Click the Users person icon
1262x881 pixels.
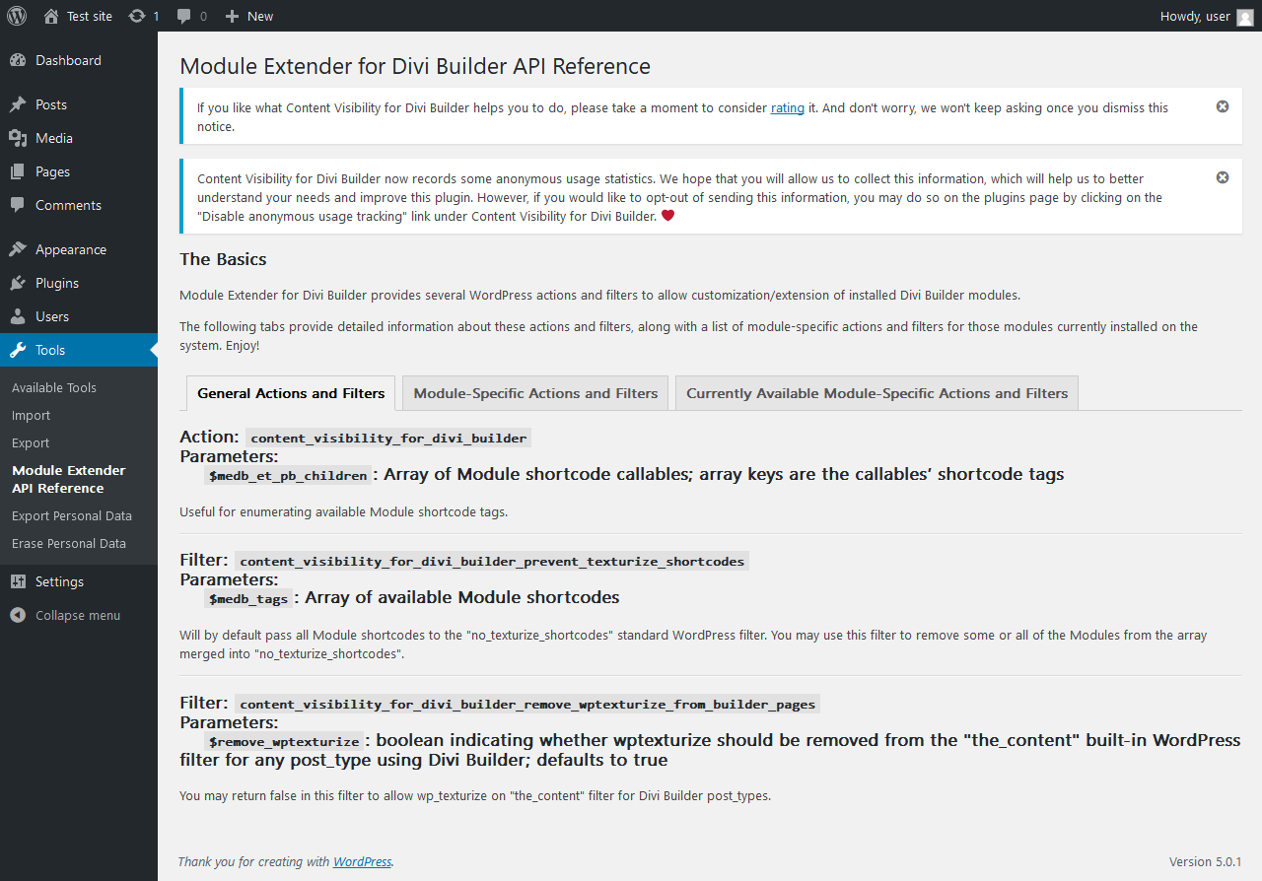(x=18, y=316)
